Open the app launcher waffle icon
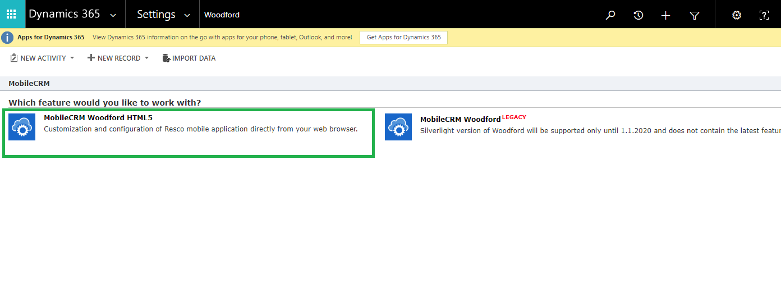Viewport: 781px width, 296px height. 11,14
